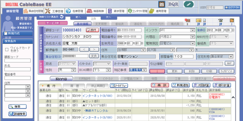Click the computer status icon

click(204, 20)
